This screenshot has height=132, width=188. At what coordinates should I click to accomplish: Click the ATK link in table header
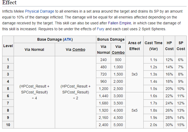pos(68,39)
